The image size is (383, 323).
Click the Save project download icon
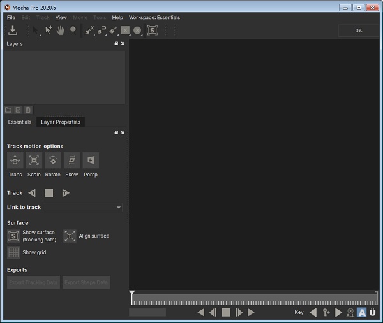click(13, 31)
